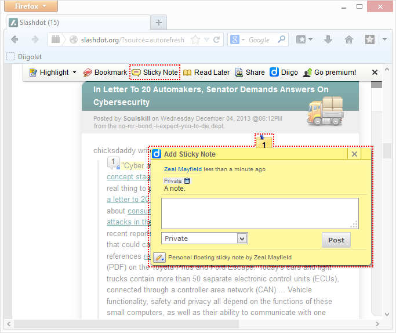396x333 pixels.
Task: Click the add-on star toolbar icon
Action: click(369, 39)
